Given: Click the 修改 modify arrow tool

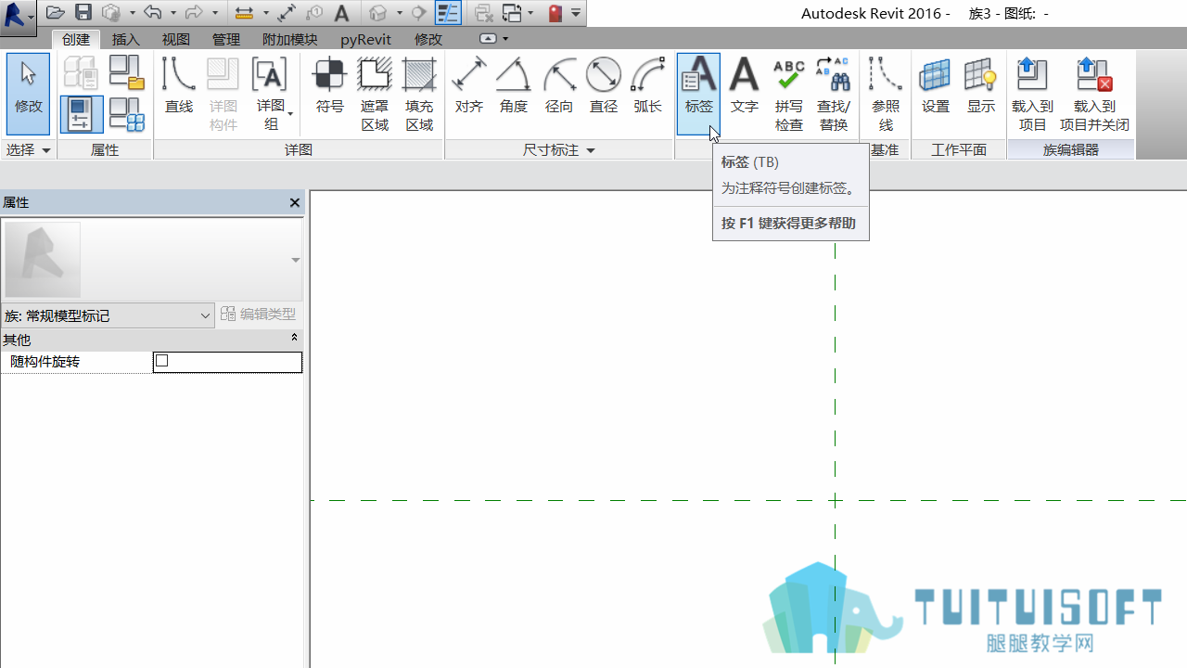Looking at the screenshot, I should tap(29, 95).
